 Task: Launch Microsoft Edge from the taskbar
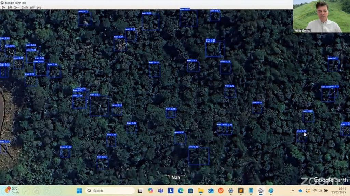point(180,191)
